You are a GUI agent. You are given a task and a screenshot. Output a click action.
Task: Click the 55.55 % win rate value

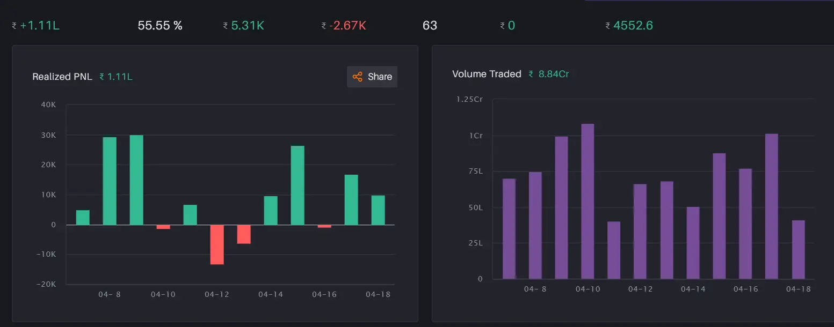[x=160, y=25]
